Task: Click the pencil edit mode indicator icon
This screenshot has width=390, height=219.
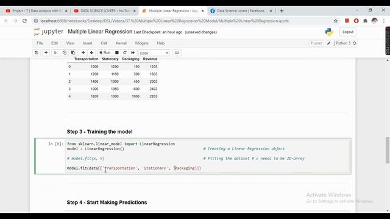Action: (x=329, y=43)
